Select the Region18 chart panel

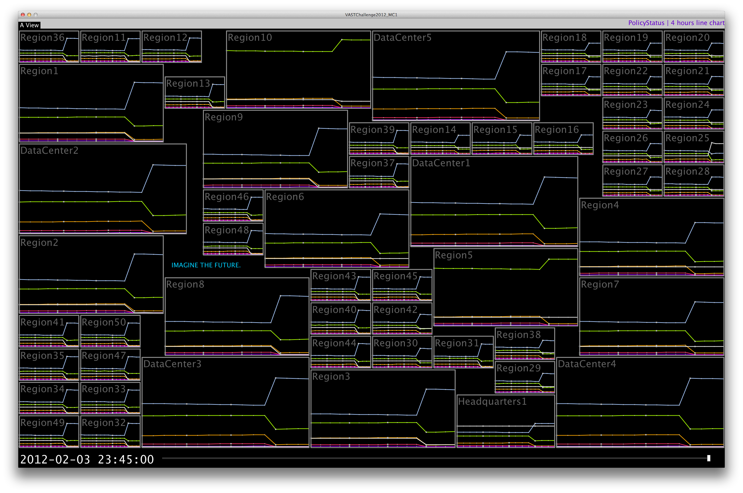[x=571, y=47]
